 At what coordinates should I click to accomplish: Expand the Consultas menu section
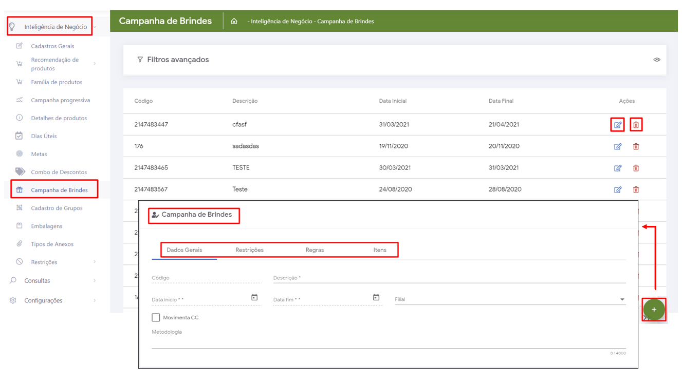(37, 281)
